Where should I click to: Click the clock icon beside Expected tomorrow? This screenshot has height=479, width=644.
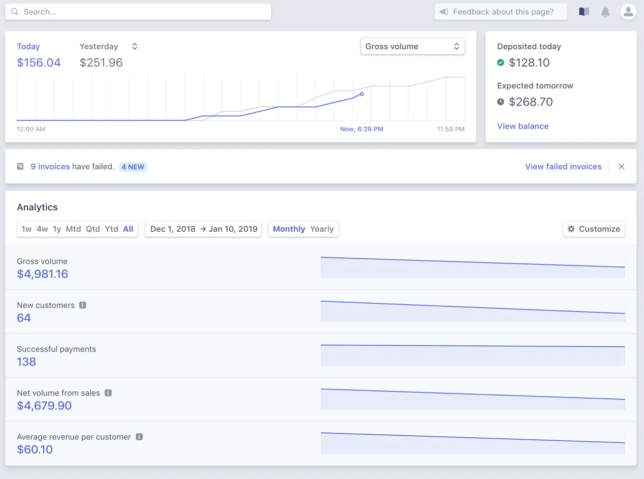pyautogui.click(x=501, y=102)
